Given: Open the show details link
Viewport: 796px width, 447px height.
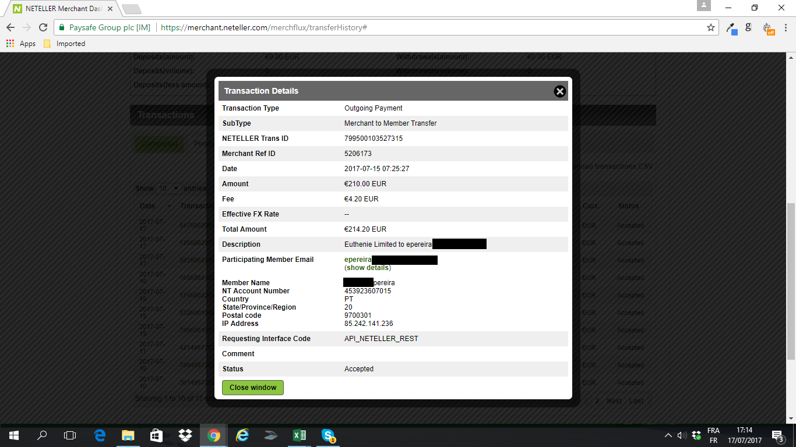Looking at the screenshot, I should coord(368,268).
